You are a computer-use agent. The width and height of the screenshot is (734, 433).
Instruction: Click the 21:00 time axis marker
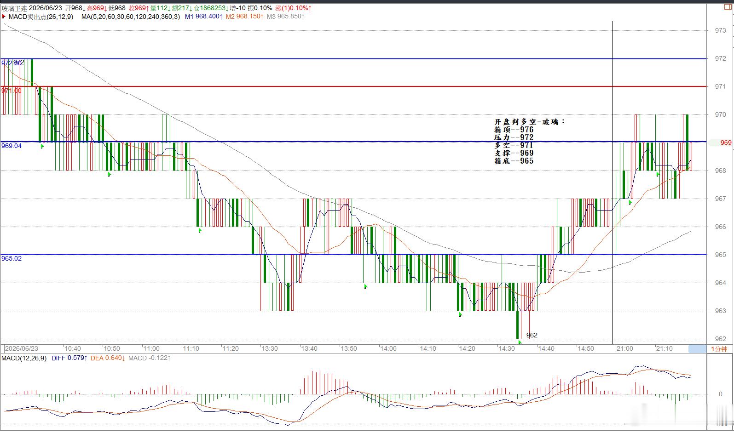tap(624, 348)
